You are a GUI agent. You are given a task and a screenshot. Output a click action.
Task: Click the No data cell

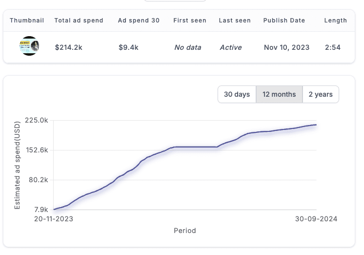coord(188,47)
